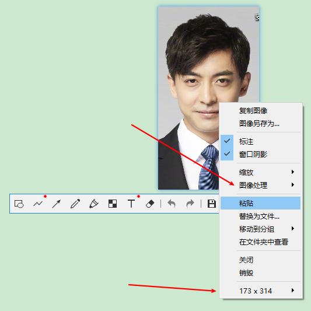The width and height of the screenshot is (311, 311).
Task: Toggle the 窗口阴影 checked option
Action: pyautogui.click(x=260, y=154)
